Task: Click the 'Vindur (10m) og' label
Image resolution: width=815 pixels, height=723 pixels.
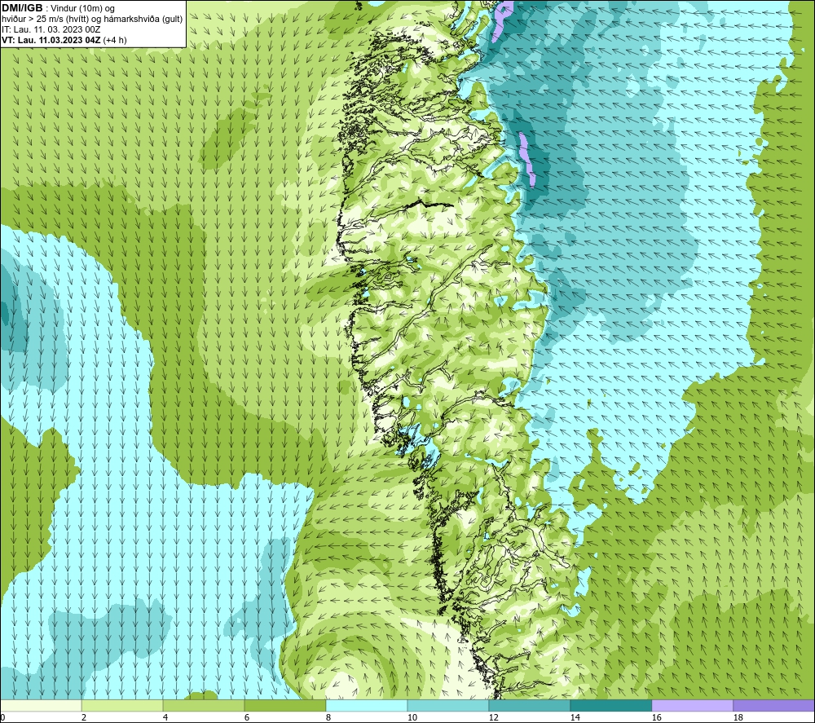Action: pyautogui.click(x=82, y=9)
